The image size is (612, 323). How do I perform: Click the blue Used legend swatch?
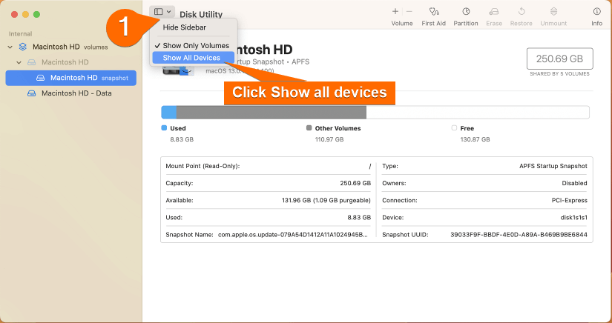click(164, 128)
